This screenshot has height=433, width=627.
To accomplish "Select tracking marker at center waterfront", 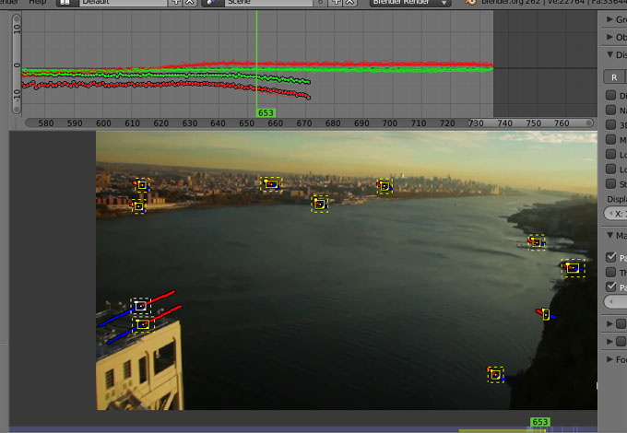I will (320, 204).
